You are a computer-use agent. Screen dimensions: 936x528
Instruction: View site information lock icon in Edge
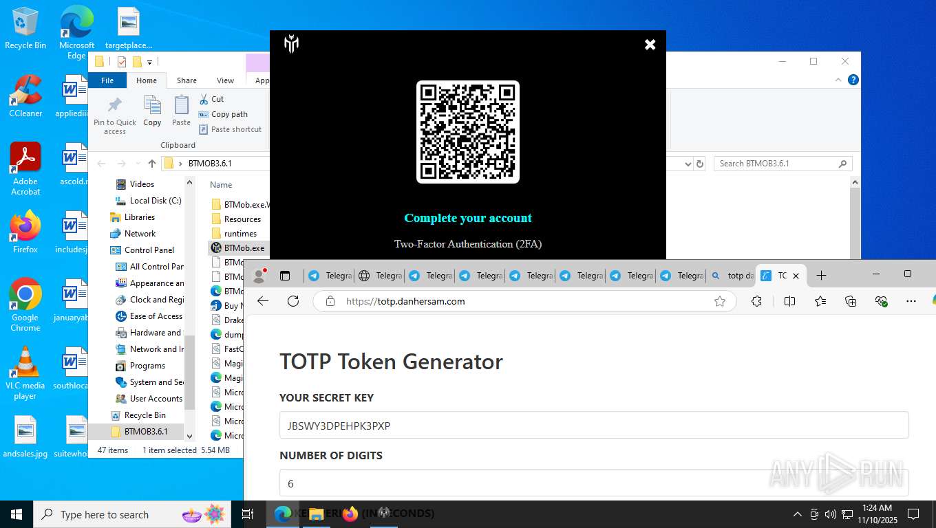330,301
